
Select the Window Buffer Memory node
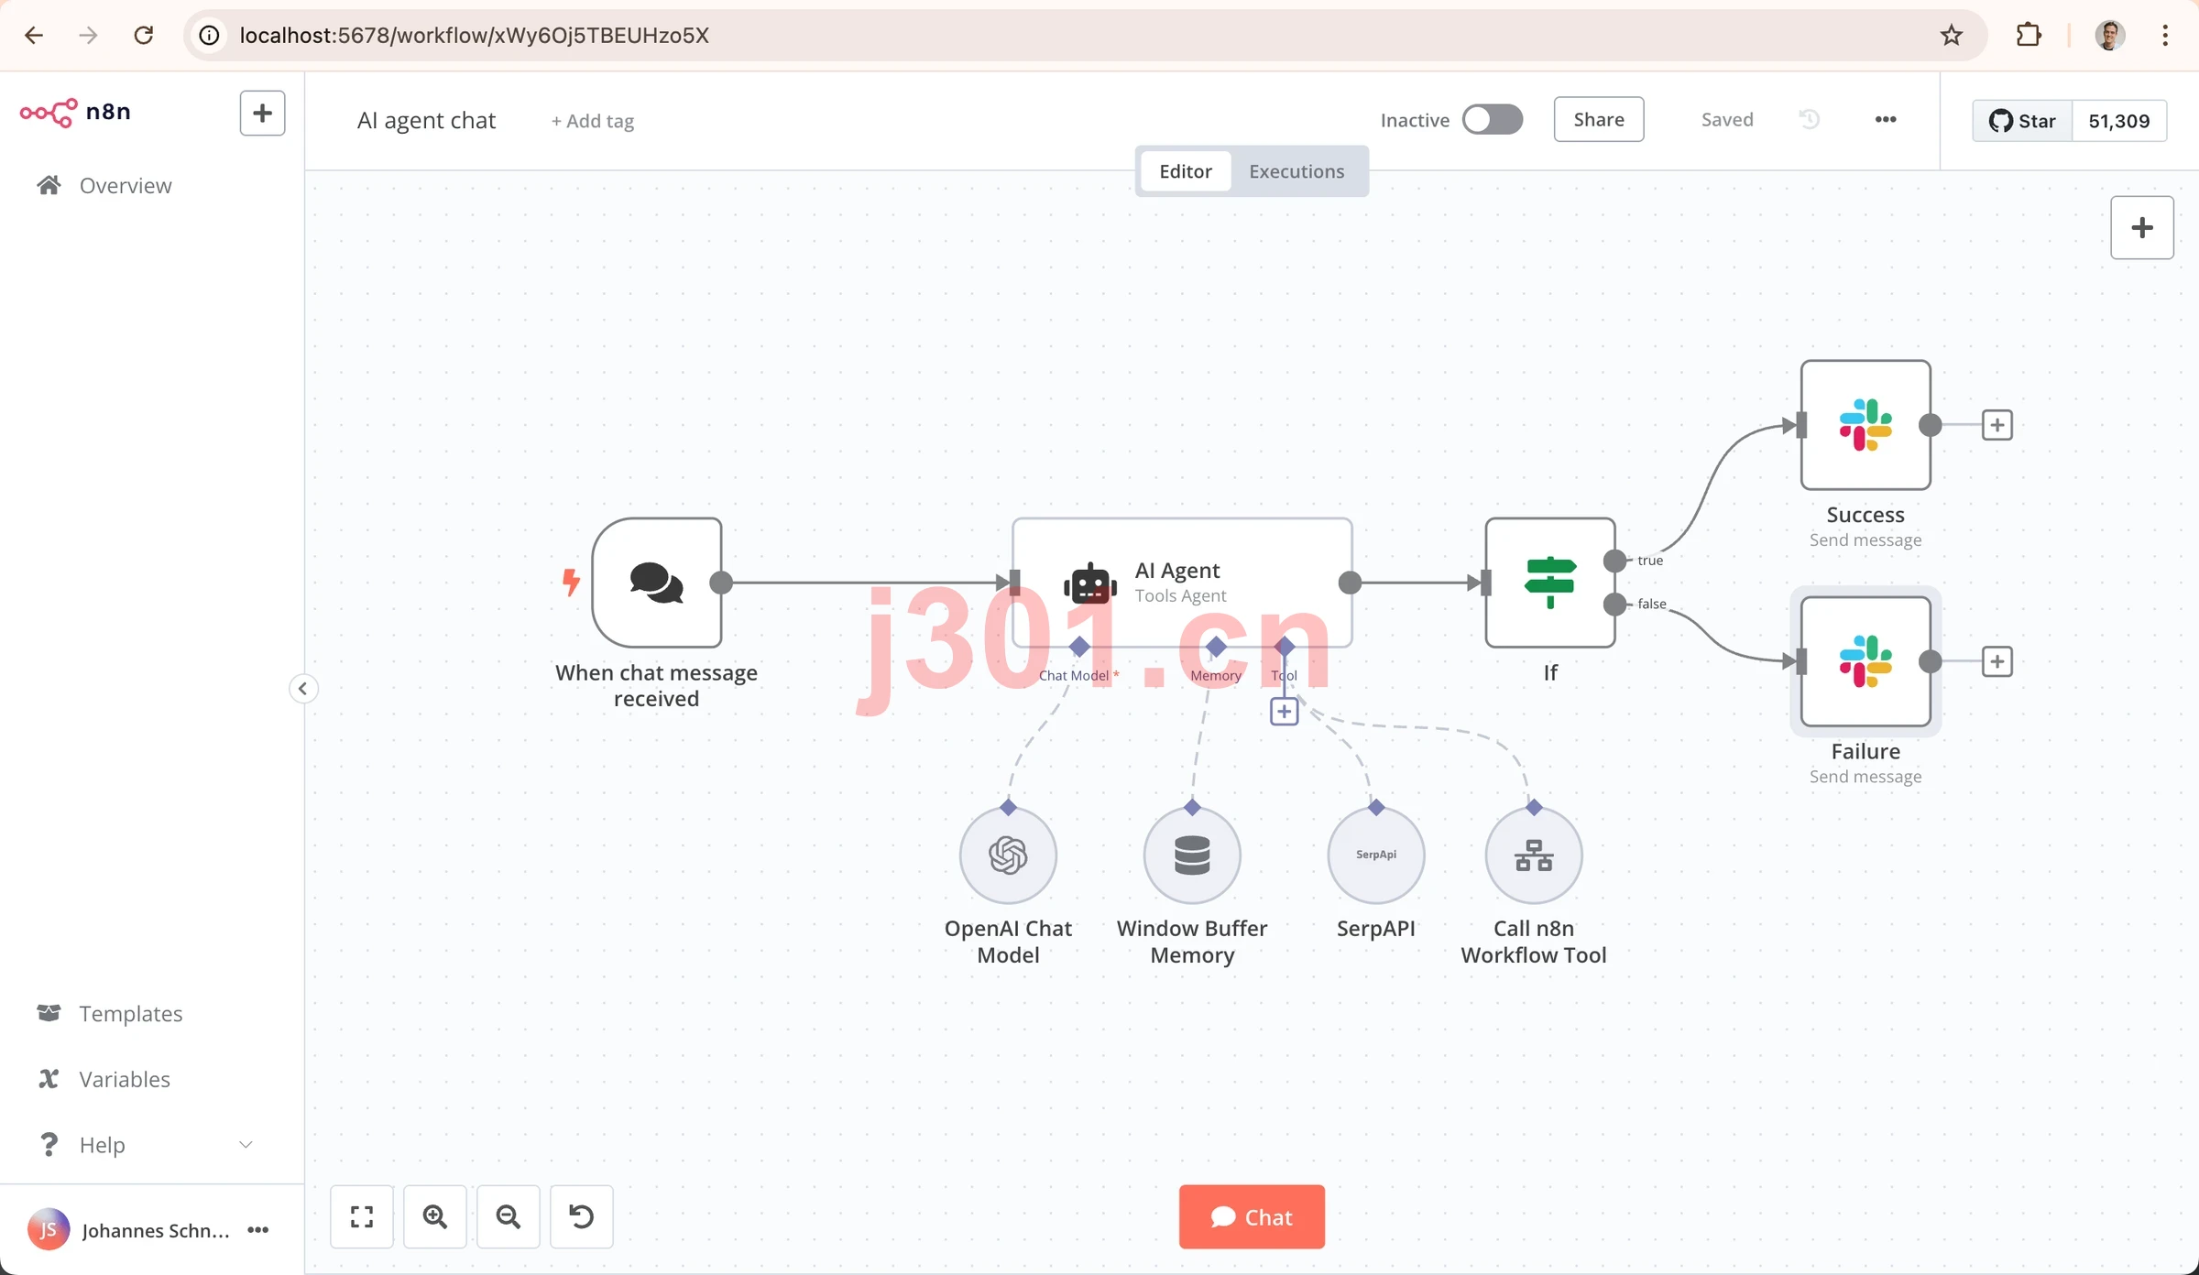tap(1191, 855)
